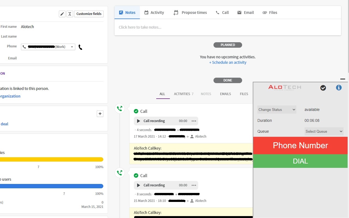Image resolution: width=349 pixels, height=218 pixels.
Task: Switch to the Activity tab
Action: coord(154,13)
